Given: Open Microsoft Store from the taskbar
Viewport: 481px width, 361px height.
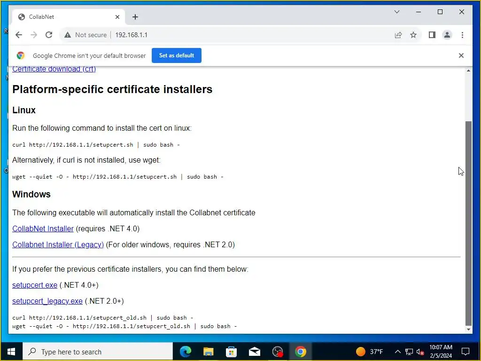Looking at the screenshot, I should point(231,352).
